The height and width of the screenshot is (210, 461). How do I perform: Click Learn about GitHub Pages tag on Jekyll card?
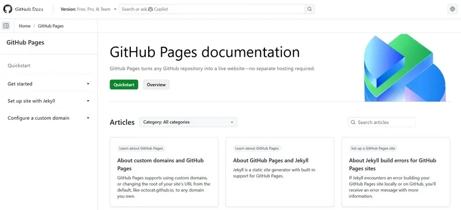257,148
